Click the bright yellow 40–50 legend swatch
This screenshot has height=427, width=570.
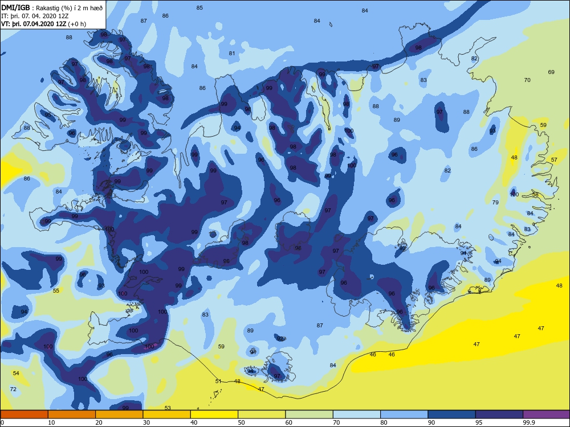coord(214,414)
